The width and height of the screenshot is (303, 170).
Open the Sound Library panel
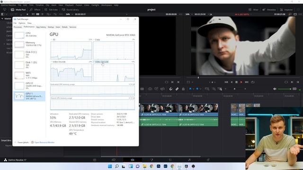(x=71, y=9)
